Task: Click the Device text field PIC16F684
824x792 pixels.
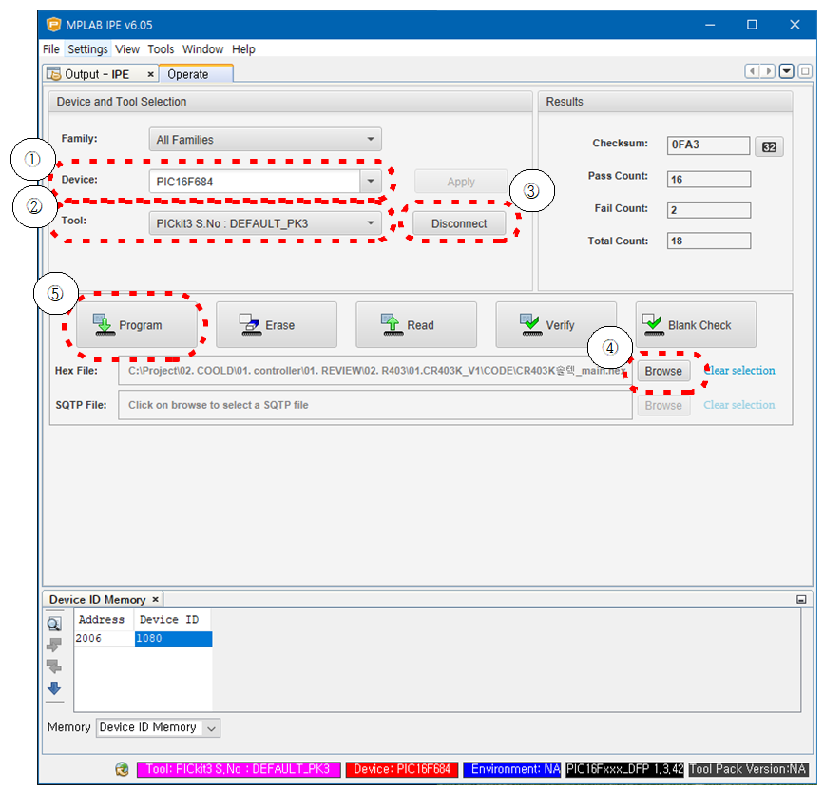Action: 255,182
